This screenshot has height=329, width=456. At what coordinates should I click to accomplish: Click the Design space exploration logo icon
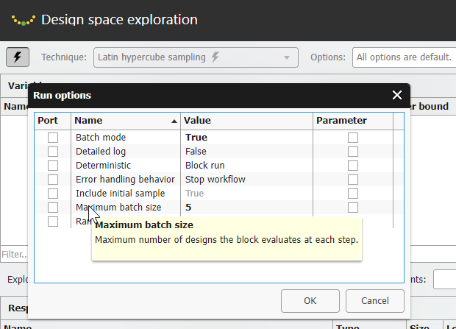click(x=24, y=20)
